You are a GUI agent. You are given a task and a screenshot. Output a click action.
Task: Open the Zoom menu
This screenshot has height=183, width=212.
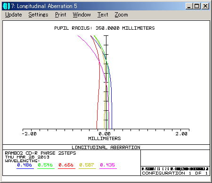[x=121, y=15]
